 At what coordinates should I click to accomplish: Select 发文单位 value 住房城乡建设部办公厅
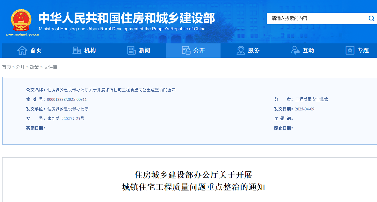tap(68, 109)
